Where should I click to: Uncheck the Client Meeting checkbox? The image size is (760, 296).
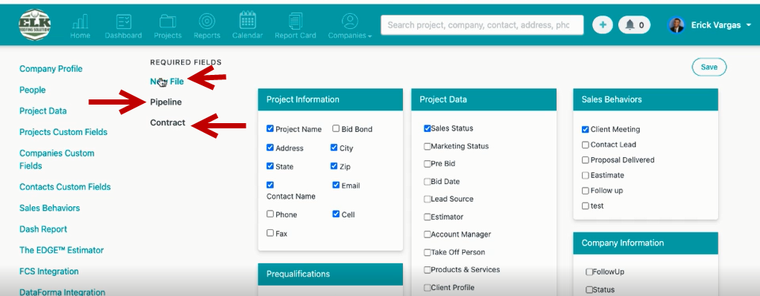click(x=586, y=129)
